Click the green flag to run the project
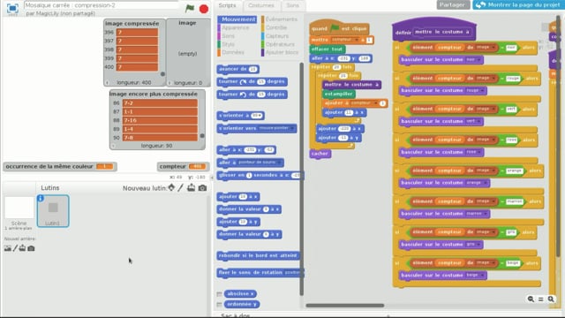 point(190,8)
